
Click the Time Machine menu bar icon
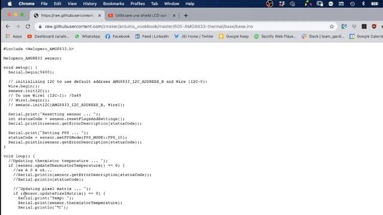[x=352, y=4]
